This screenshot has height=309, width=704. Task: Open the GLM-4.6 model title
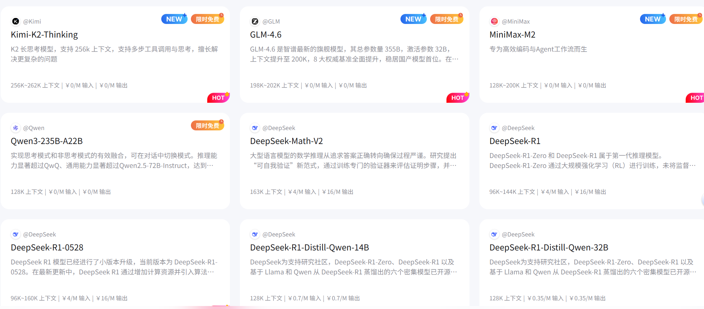pyautogui.click(x=266, y=35)
